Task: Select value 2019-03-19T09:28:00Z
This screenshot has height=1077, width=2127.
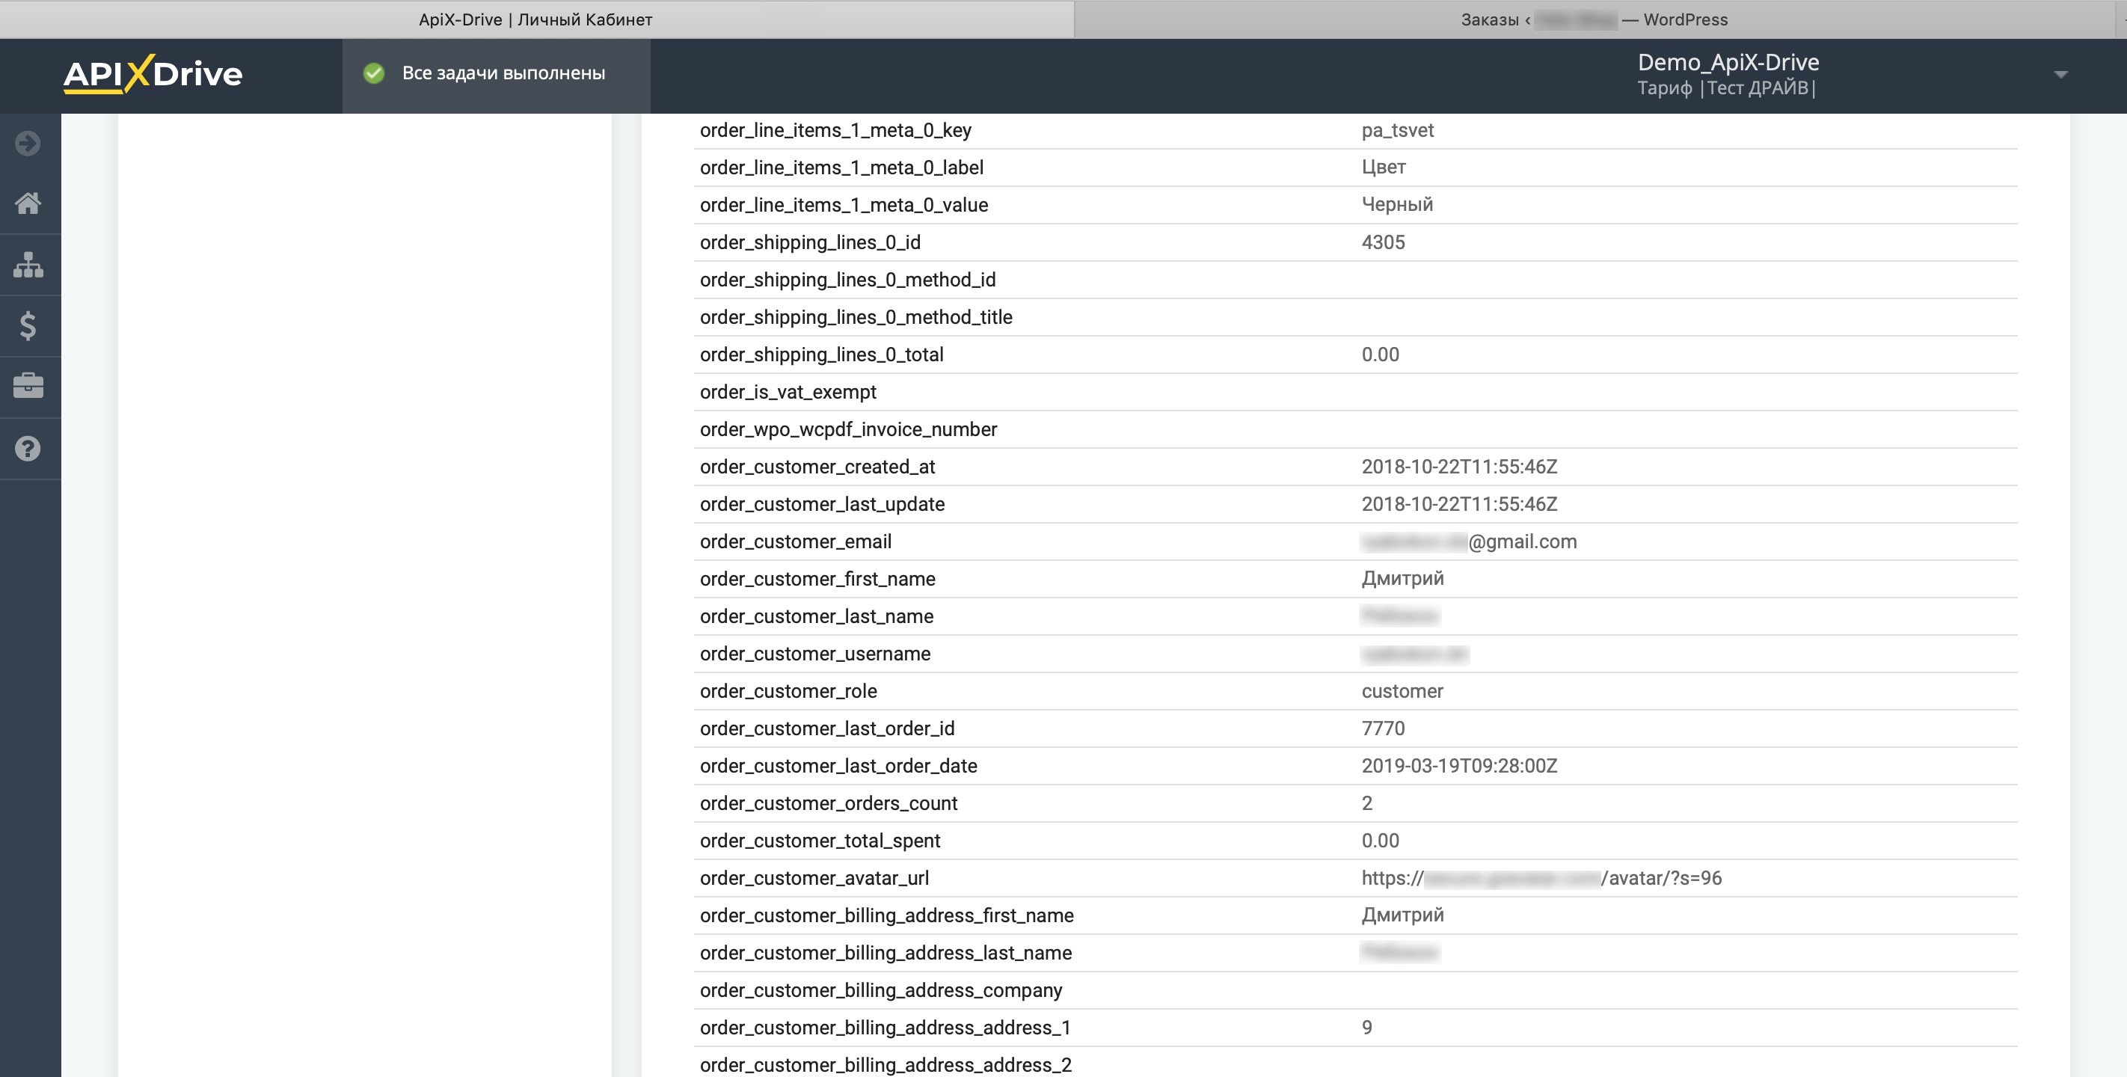Action: pyautogui.click(x=1459, y=766)
